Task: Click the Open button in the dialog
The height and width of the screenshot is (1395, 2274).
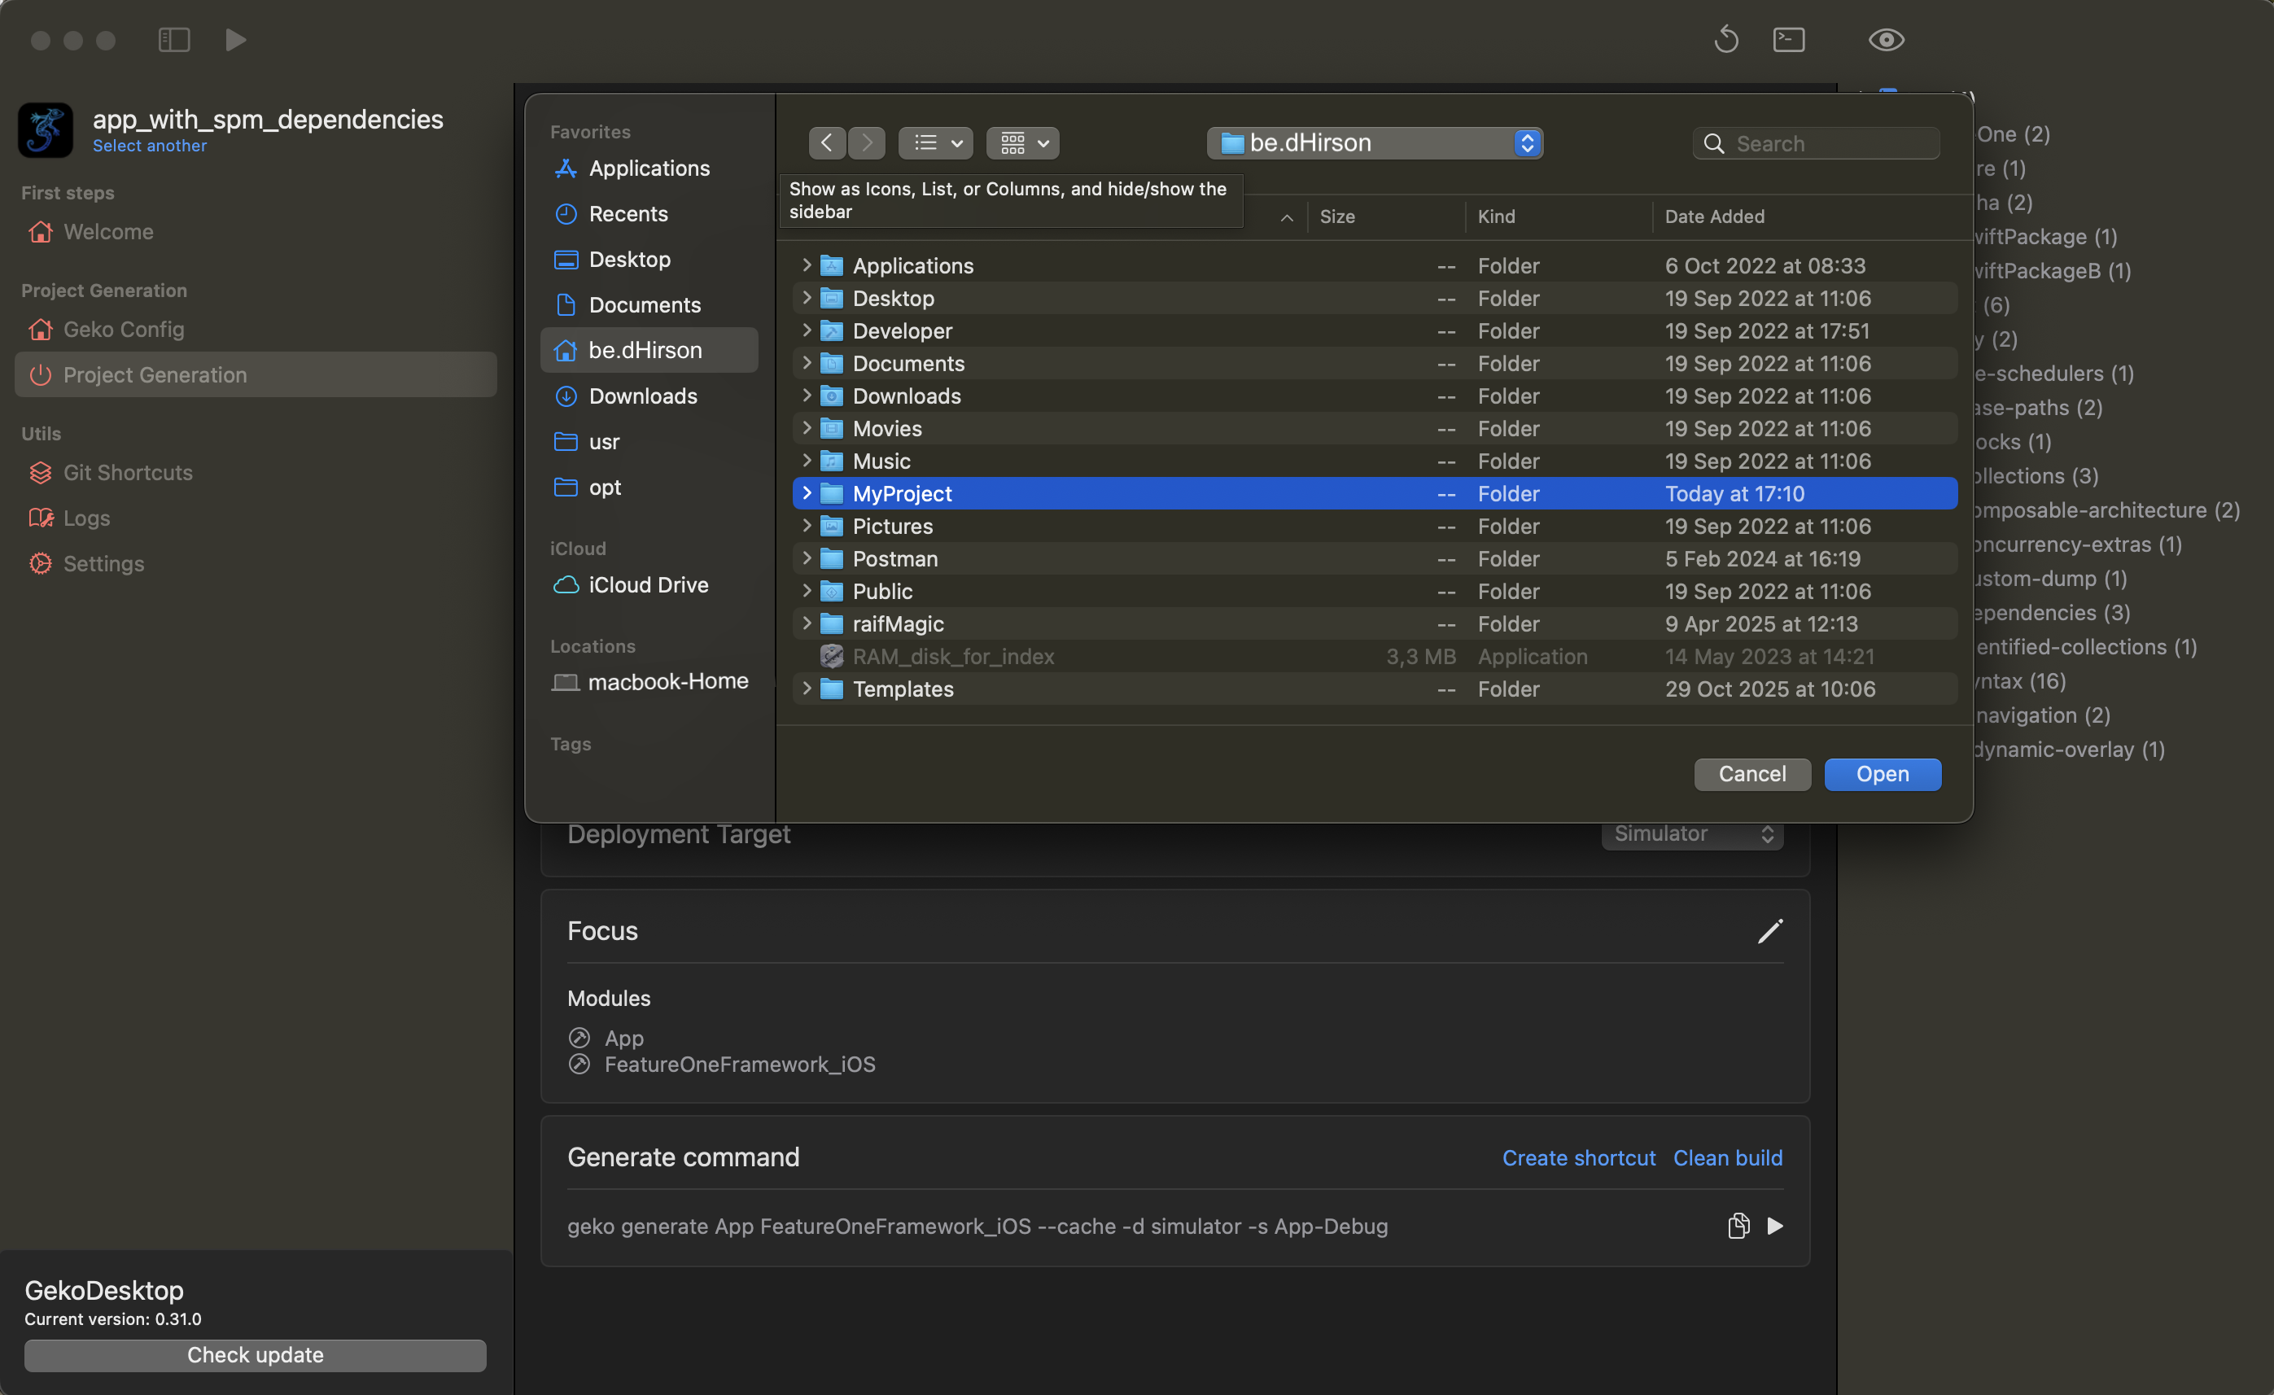Action: point(1882,774)
